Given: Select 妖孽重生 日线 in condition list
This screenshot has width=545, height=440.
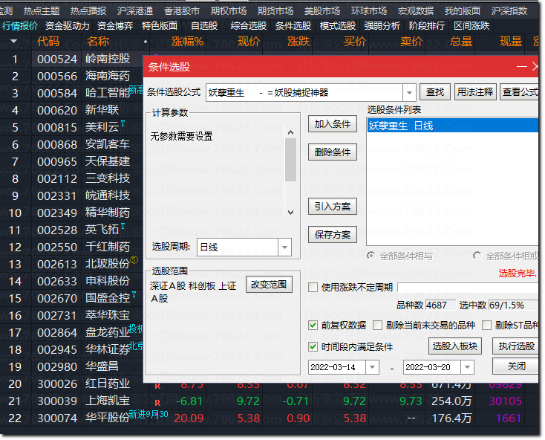Looking at the screenshot, I should pyautogui.click(x=452, y=126).
